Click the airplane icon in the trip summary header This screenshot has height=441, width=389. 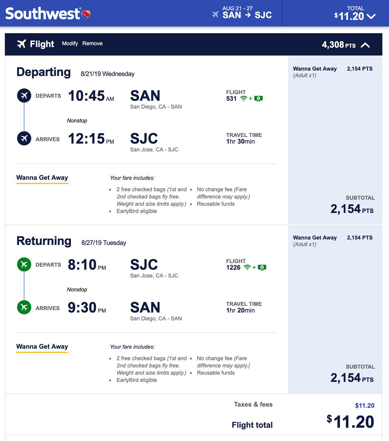click(x=215, y=14)
